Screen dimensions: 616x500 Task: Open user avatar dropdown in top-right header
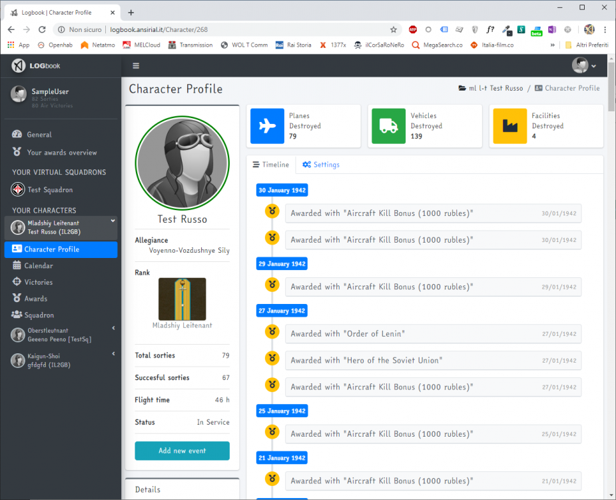584,65
